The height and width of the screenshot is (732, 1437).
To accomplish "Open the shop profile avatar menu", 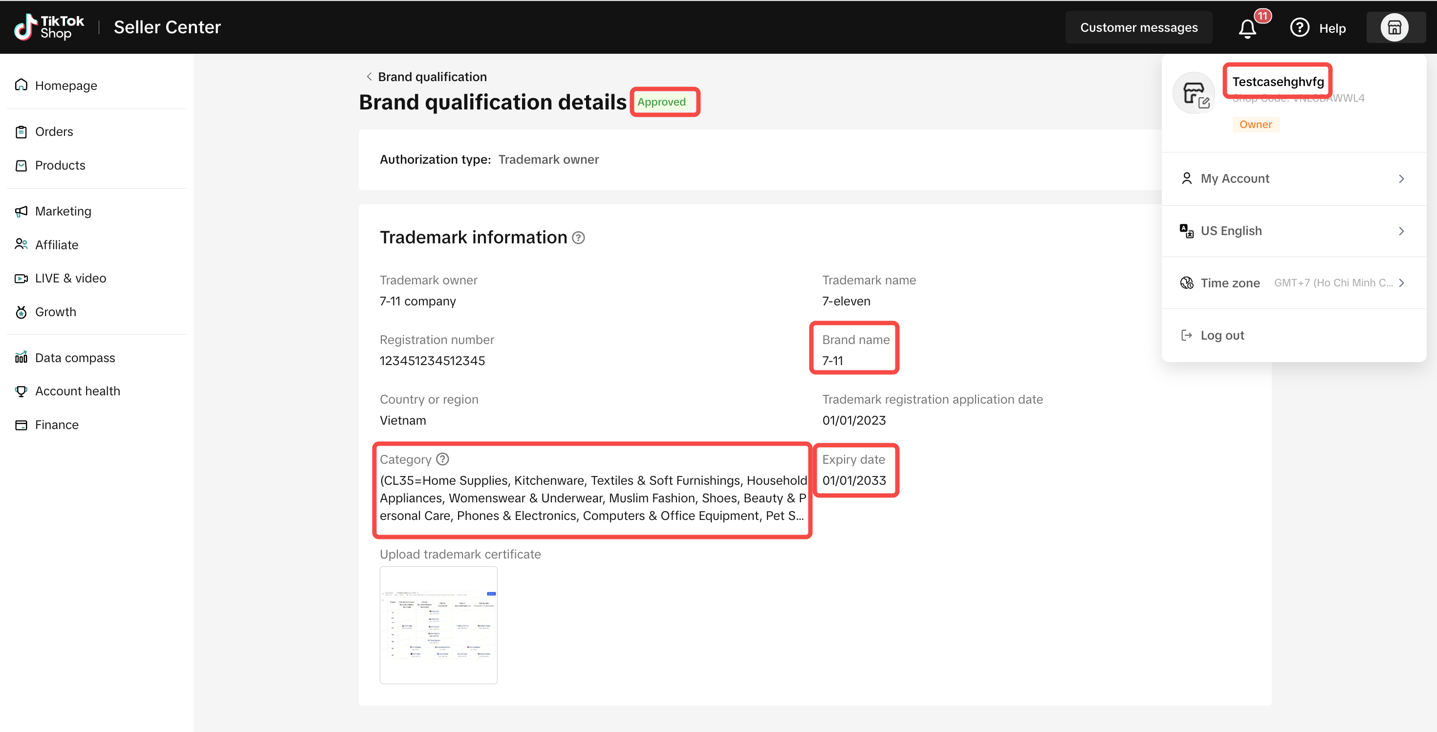I will click(1394, 28).
